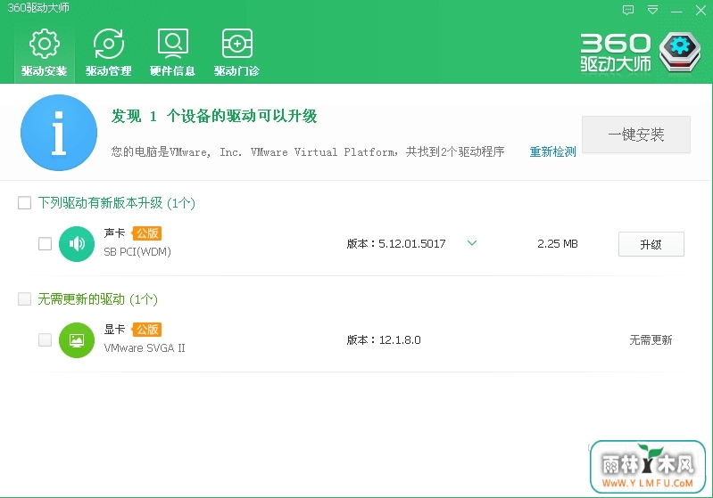This screenshot has height=498, width=713.
Task: Click the 版本：12.1.8.0 text
Action: point(384,340)
